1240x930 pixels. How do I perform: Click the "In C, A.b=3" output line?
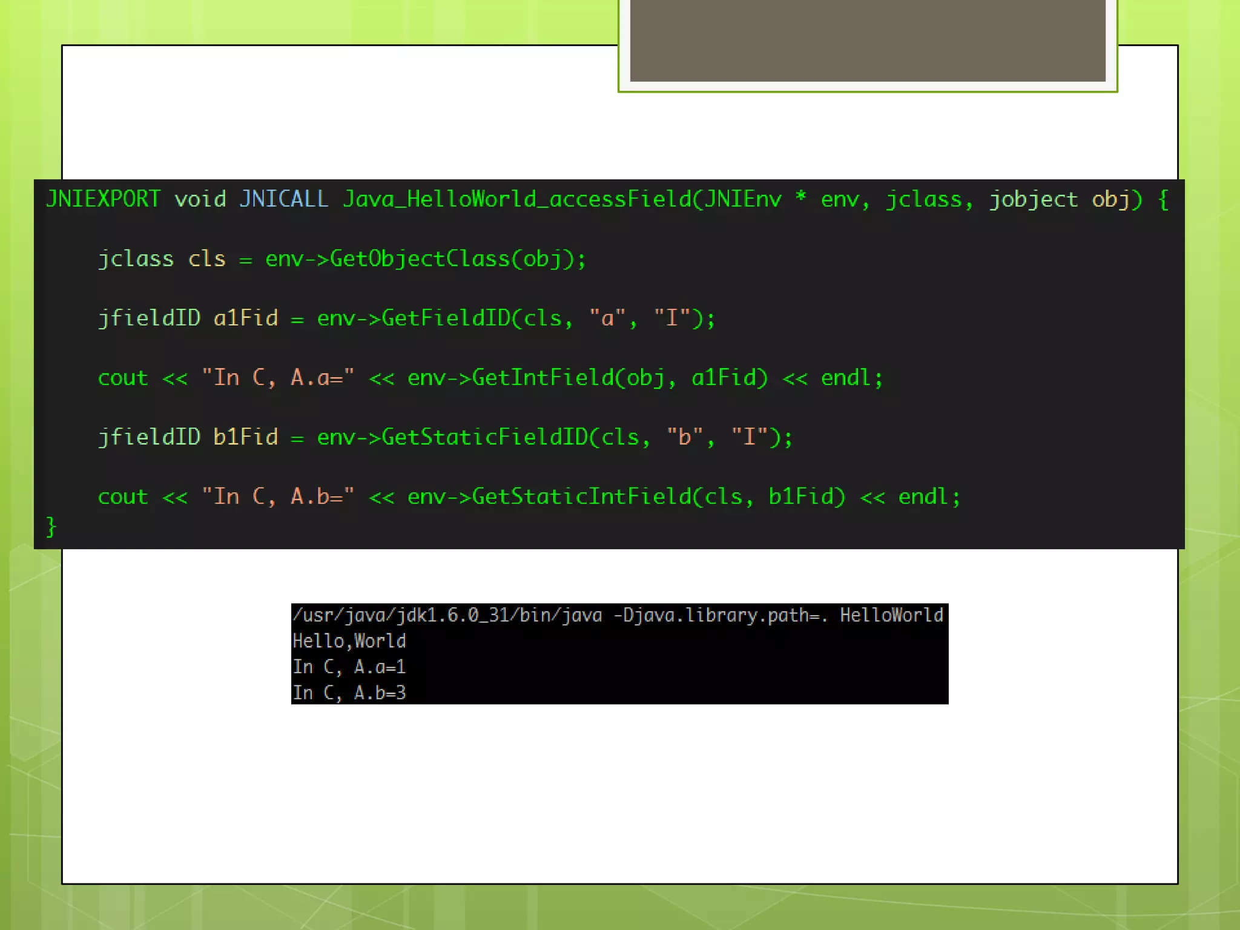[x=349, y=693]
